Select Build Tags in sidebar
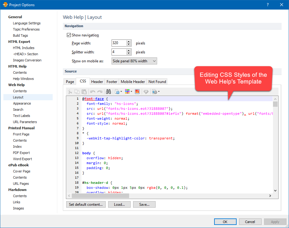 click(20, 35)
